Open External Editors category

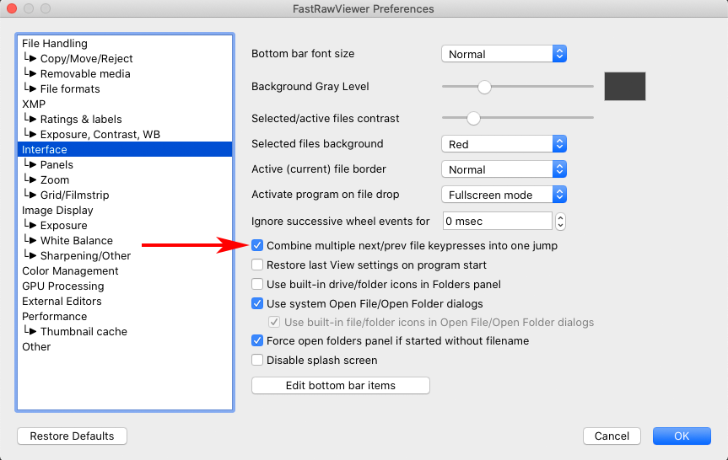pos(62,302)
